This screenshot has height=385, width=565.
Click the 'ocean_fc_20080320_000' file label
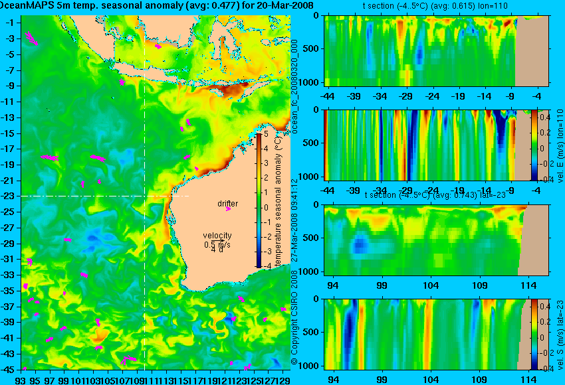[294, 87]
